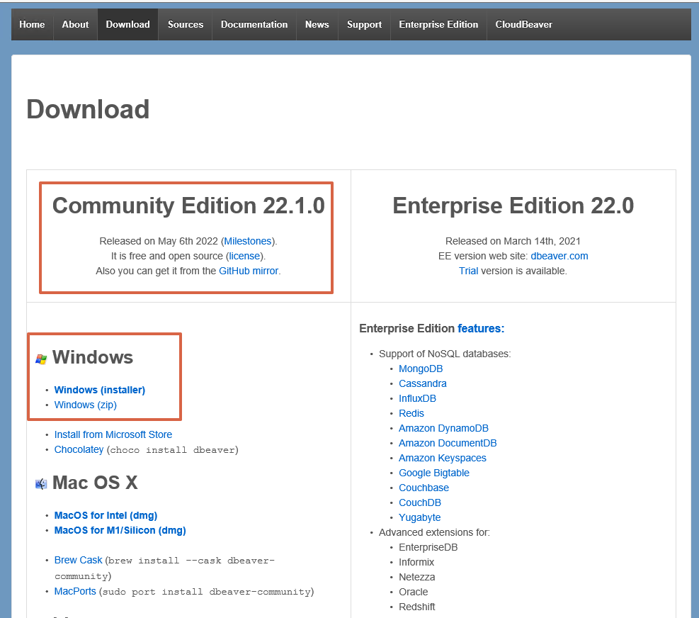This screenshot has height=618, width=699.
Task: Open the CouchDB link
Action: tap(419, 502)
